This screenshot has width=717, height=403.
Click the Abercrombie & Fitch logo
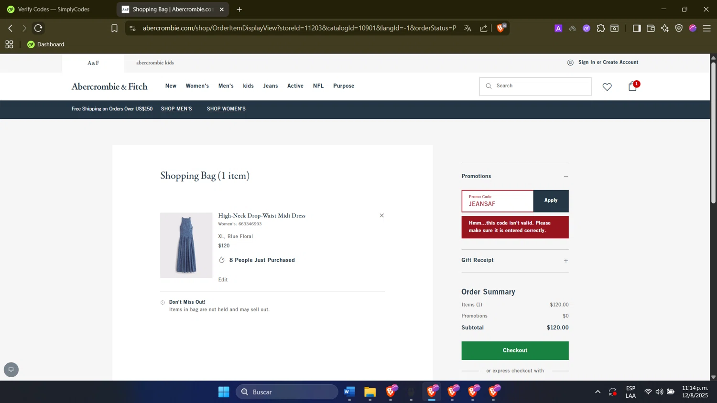click(109, 86)
